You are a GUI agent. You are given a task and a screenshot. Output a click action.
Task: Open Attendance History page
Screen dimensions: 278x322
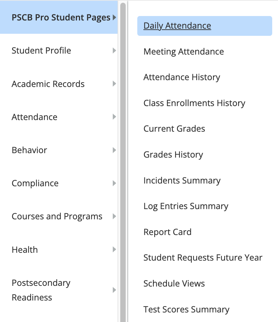click(x=182, y=77)
